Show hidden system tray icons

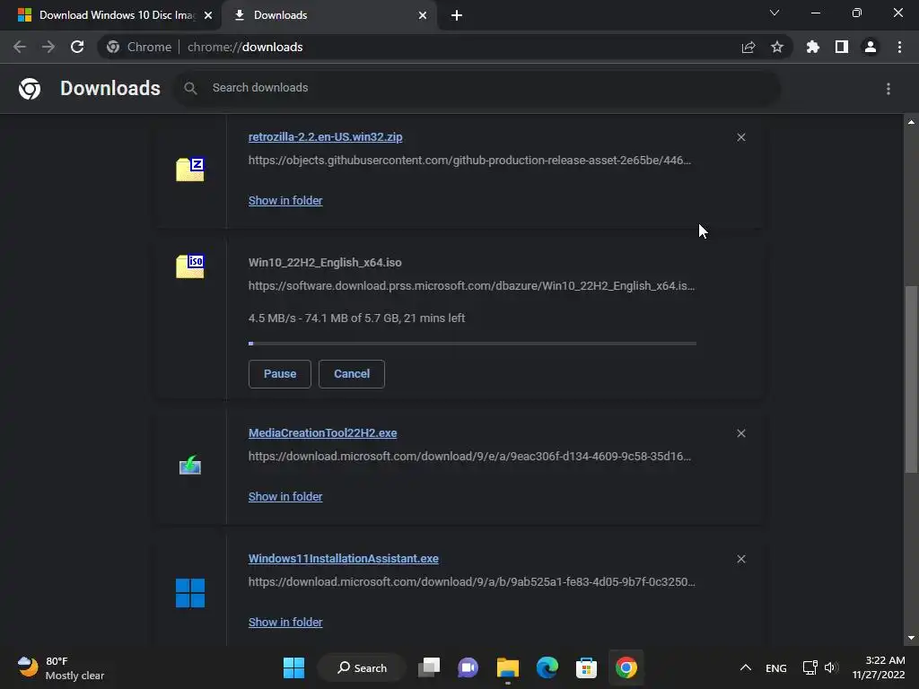click(746, 667)
